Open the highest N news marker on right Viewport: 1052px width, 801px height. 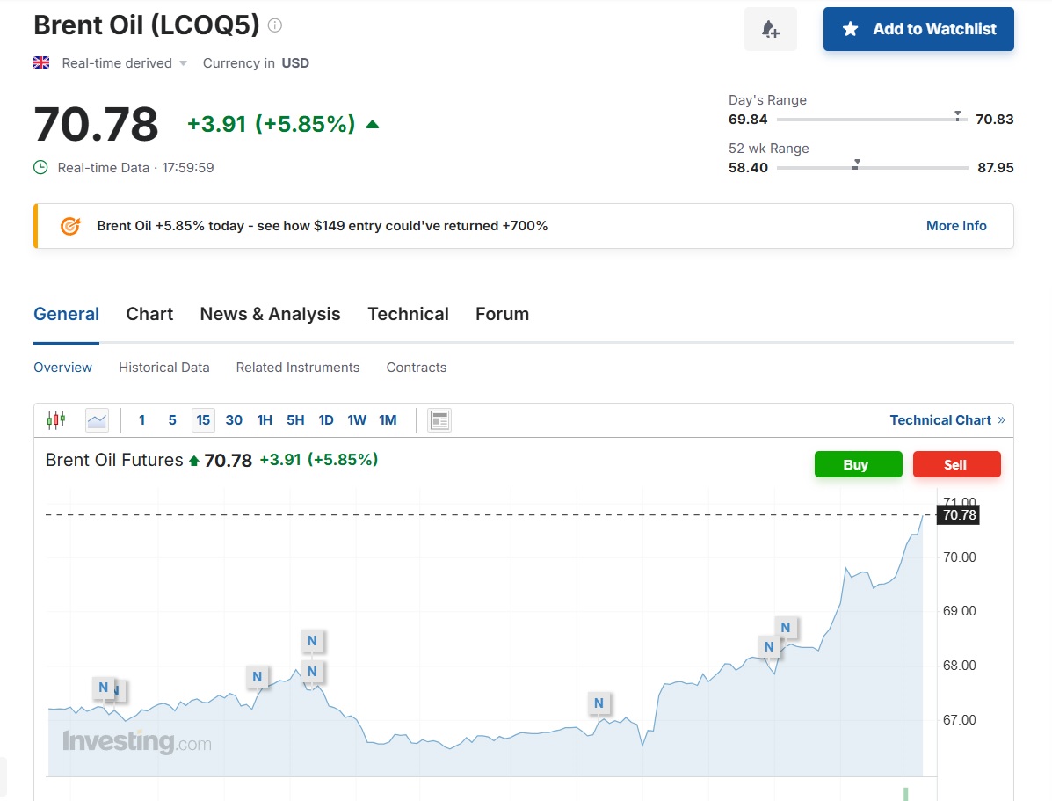(785, 627)
